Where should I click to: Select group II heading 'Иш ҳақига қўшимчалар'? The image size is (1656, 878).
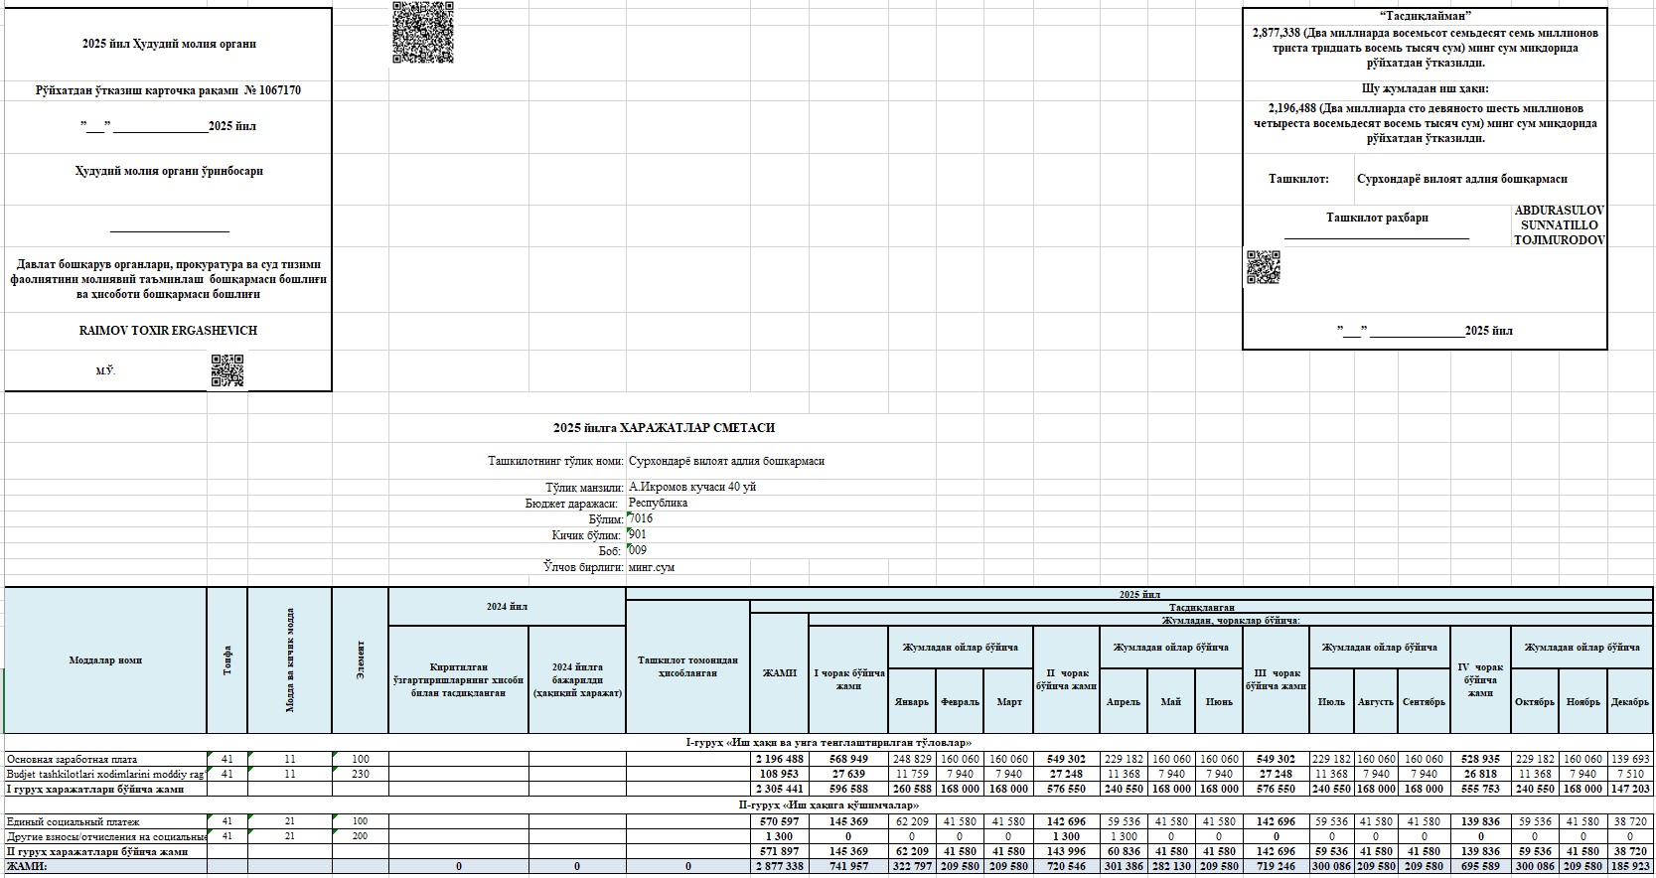[828, 805]
